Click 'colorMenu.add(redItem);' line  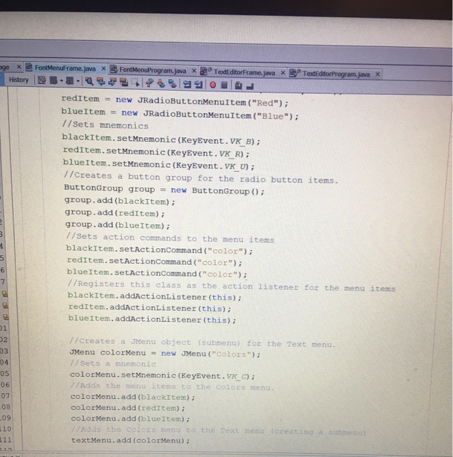click(x=128, y=408)
